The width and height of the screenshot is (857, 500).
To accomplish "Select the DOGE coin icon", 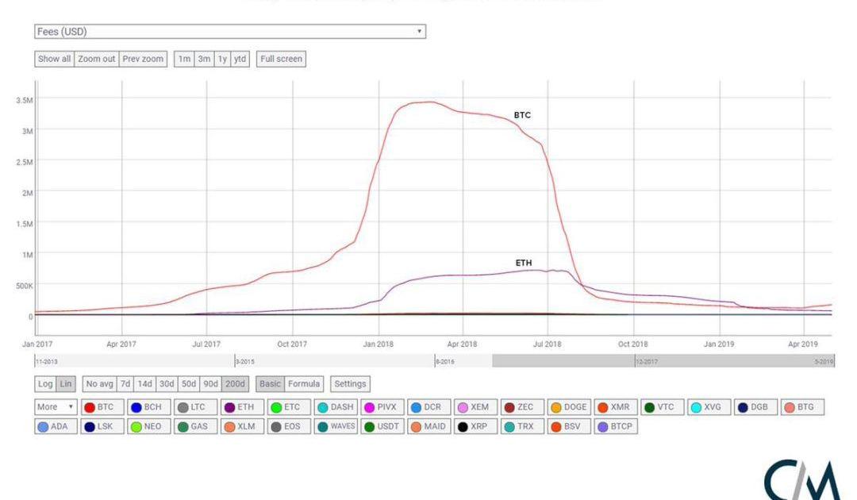I will [x=556, y=407].
